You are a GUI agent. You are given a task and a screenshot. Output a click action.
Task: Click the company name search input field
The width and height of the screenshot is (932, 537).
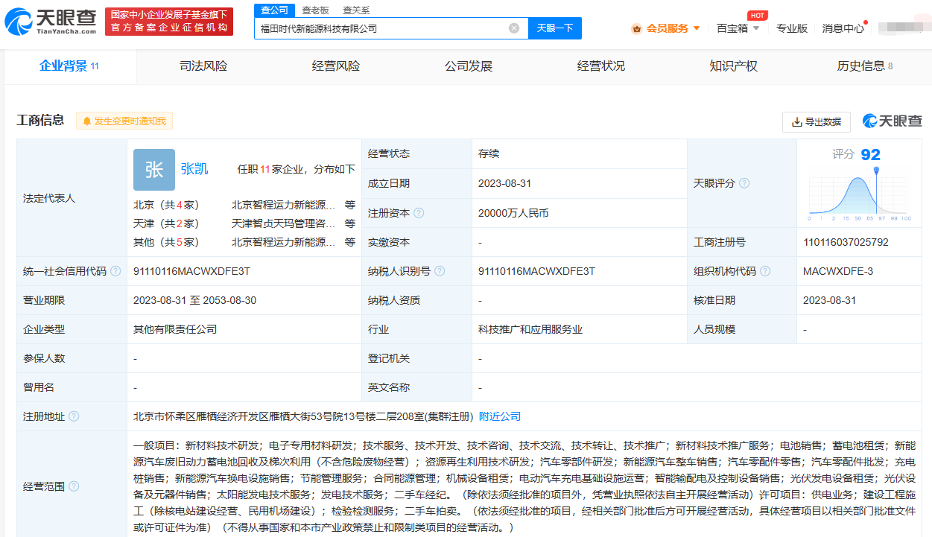(380, 28)
